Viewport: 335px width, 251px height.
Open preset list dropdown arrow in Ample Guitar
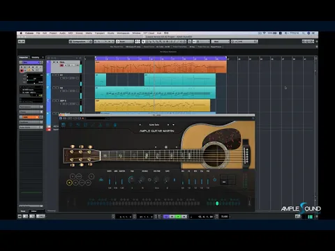[x=173, y=125]
